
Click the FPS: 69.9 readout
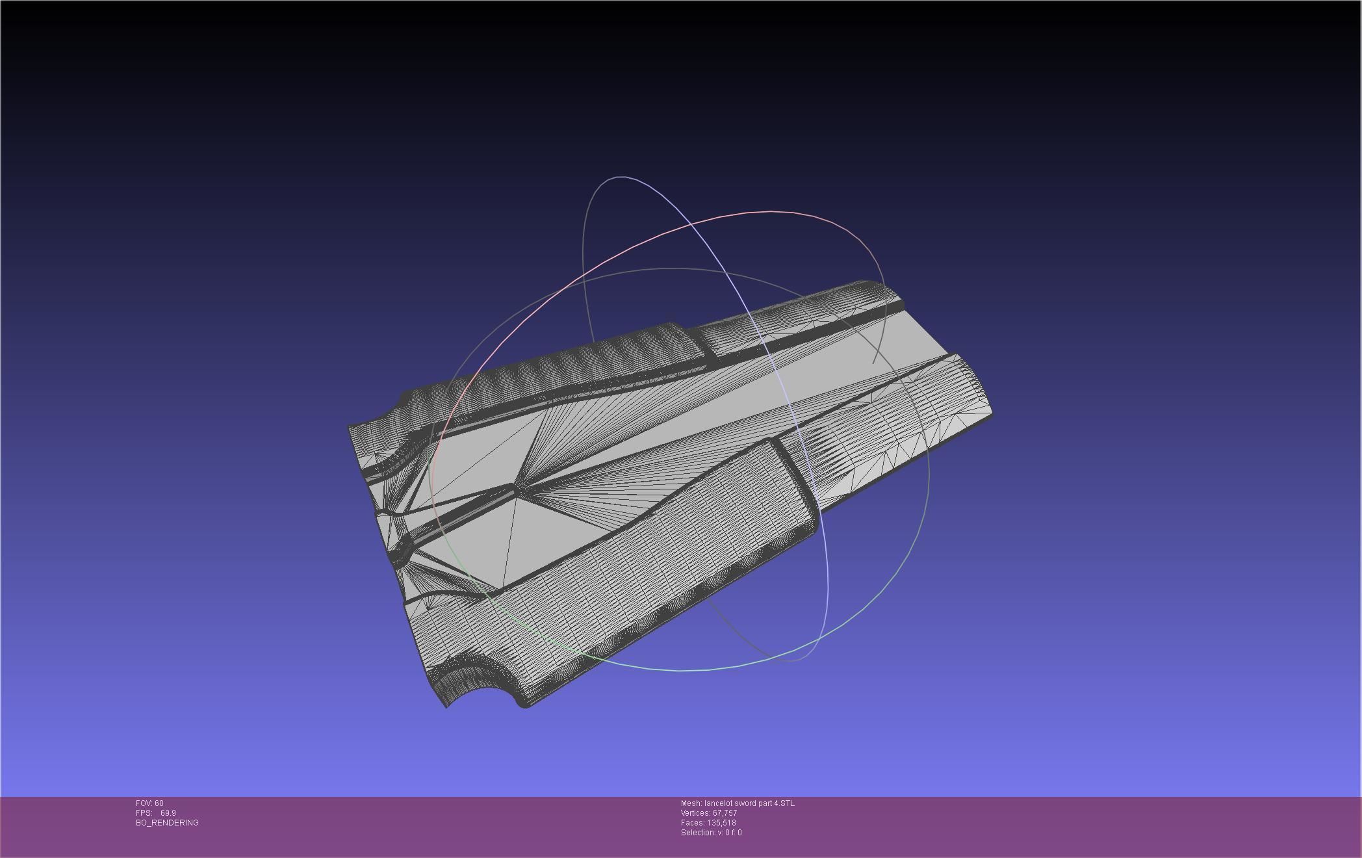(x=156, y=813)
